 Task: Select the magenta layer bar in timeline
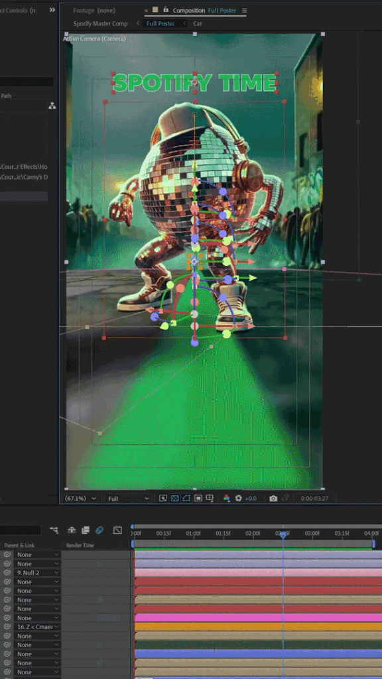click(258, 618)
